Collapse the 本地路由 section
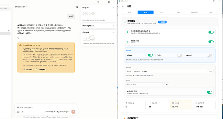This screenshot has width=223, height=119. pyautogui.click(x=215, y=22)
